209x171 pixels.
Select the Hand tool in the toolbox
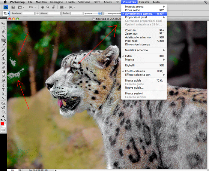3,112
